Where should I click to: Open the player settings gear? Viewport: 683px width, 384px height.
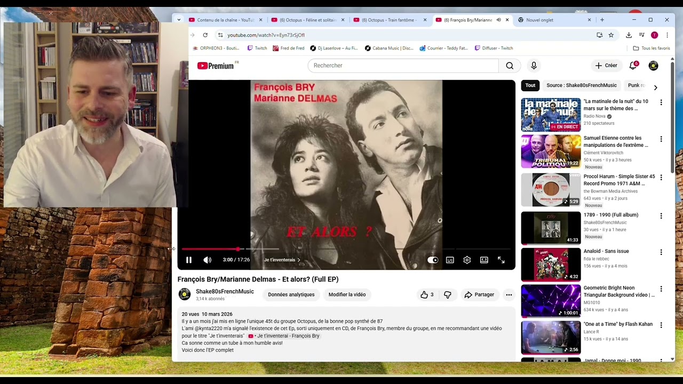coord(467,260)
